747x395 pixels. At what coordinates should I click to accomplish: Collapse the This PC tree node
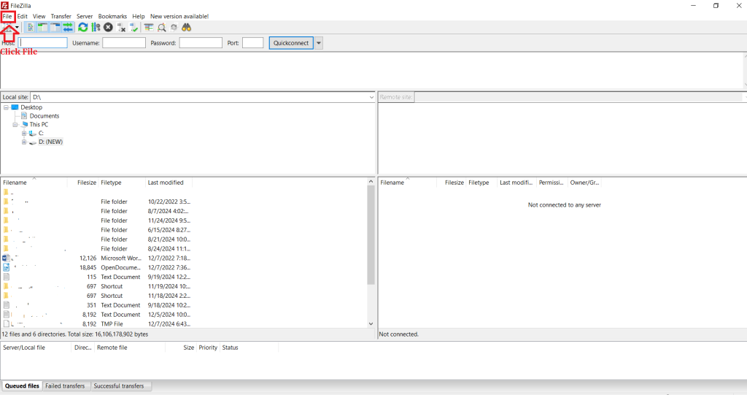click(15, 125)
